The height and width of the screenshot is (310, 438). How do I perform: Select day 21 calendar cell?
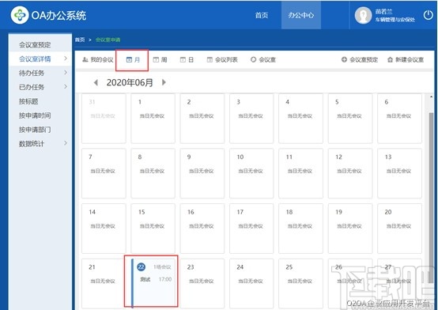point(104,283)
